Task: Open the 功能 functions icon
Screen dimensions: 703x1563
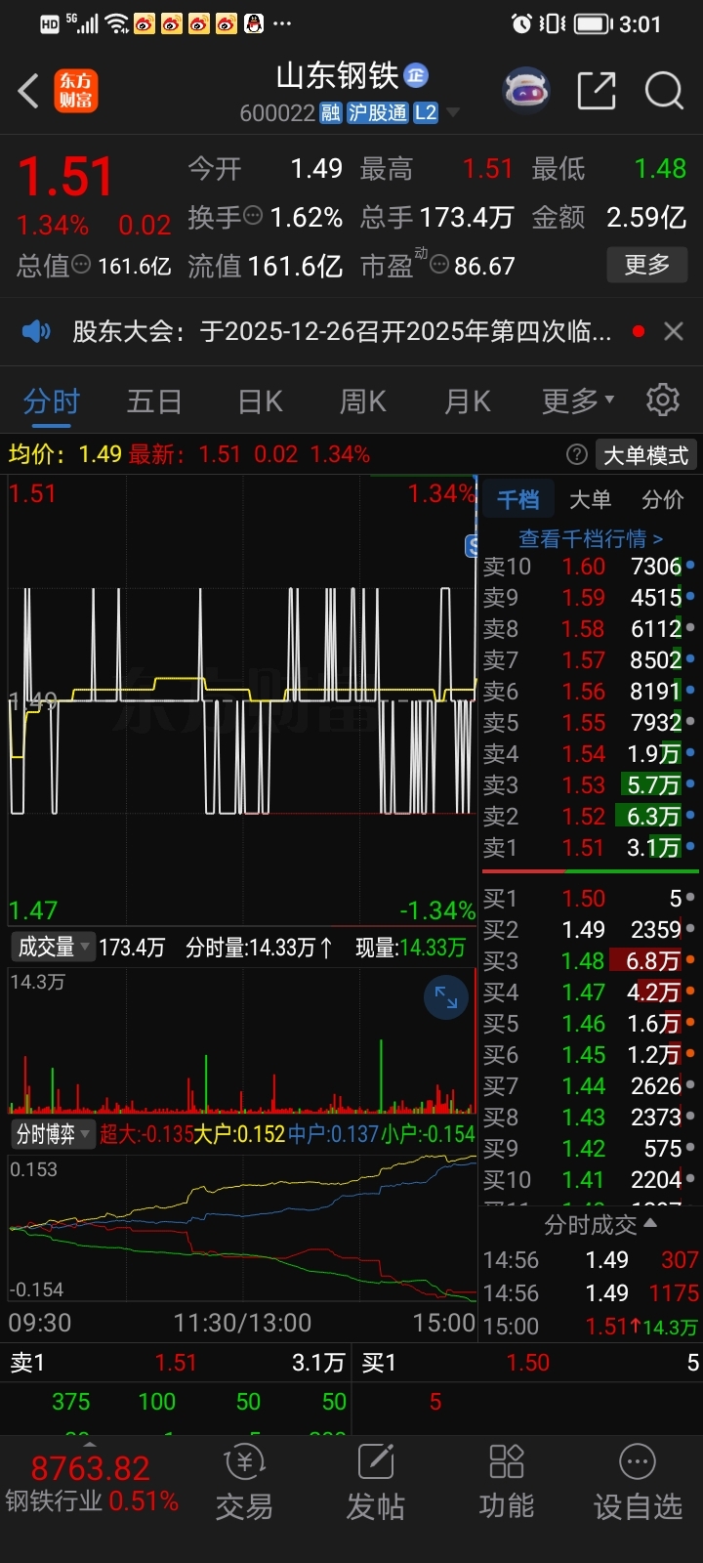Action: (506, 1483)
